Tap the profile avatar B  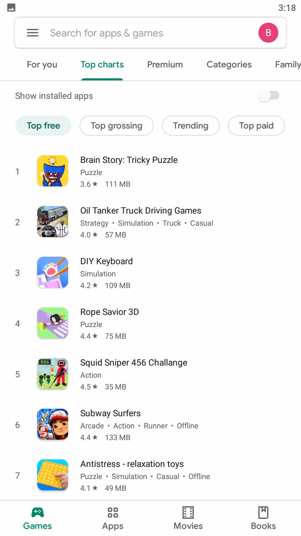[268, 33]
